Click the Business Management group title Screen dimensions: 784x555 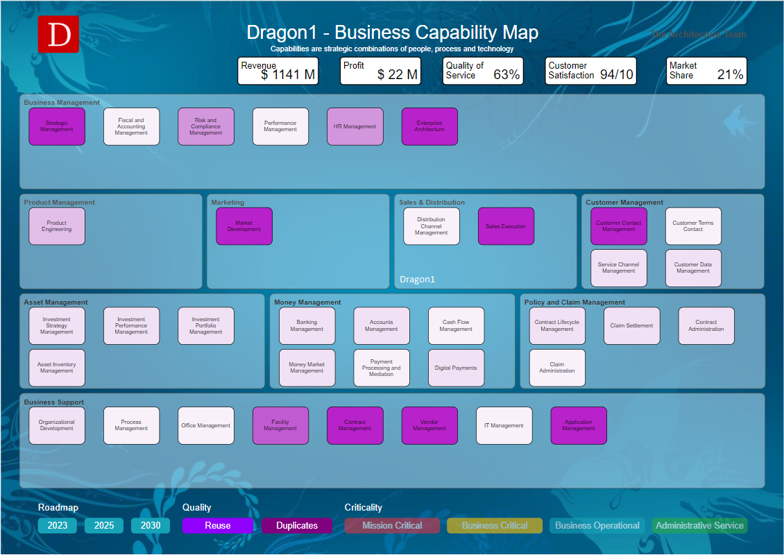coord(62,103)
